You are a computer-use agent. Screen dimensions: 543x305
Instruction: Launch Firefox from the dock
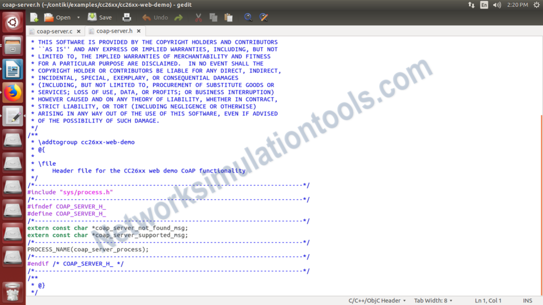[12, 92]
